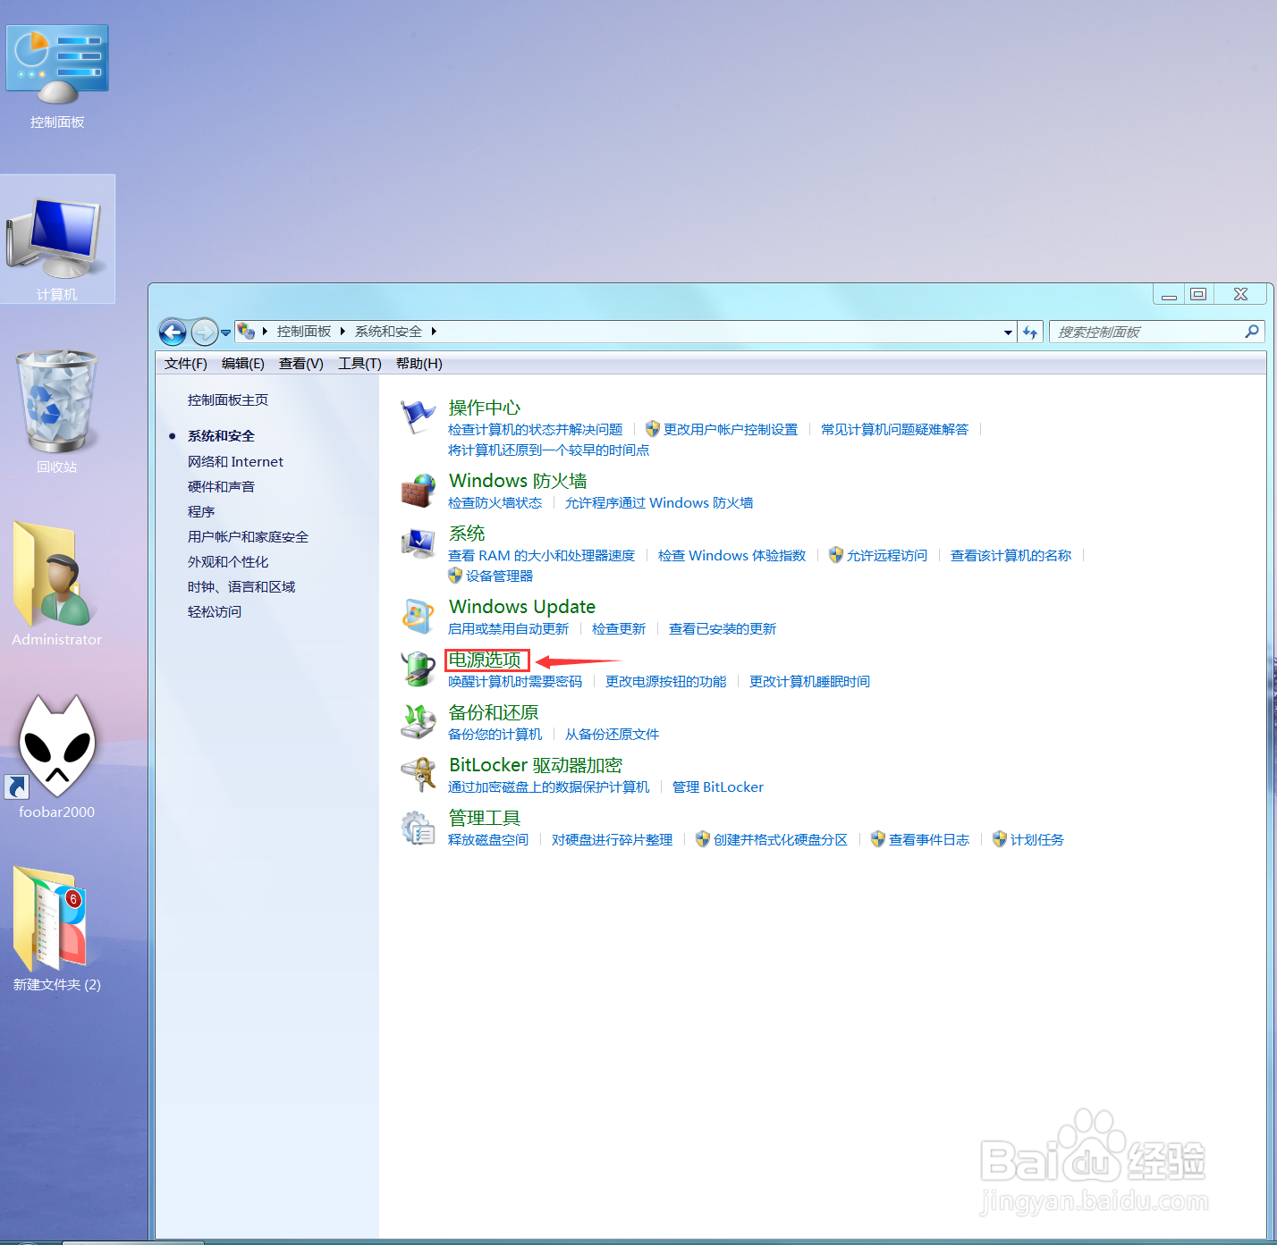Viewport: 1277px width, 1245px height.
Task: Go back with the Back arrow button
Action: 173,332
